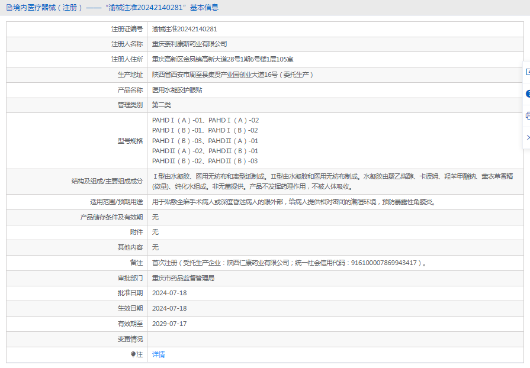Click registrant name 重庆泰利康斯药业有限公司
Image resolution: width=530 pixels, height=368 pixels.
189,44
